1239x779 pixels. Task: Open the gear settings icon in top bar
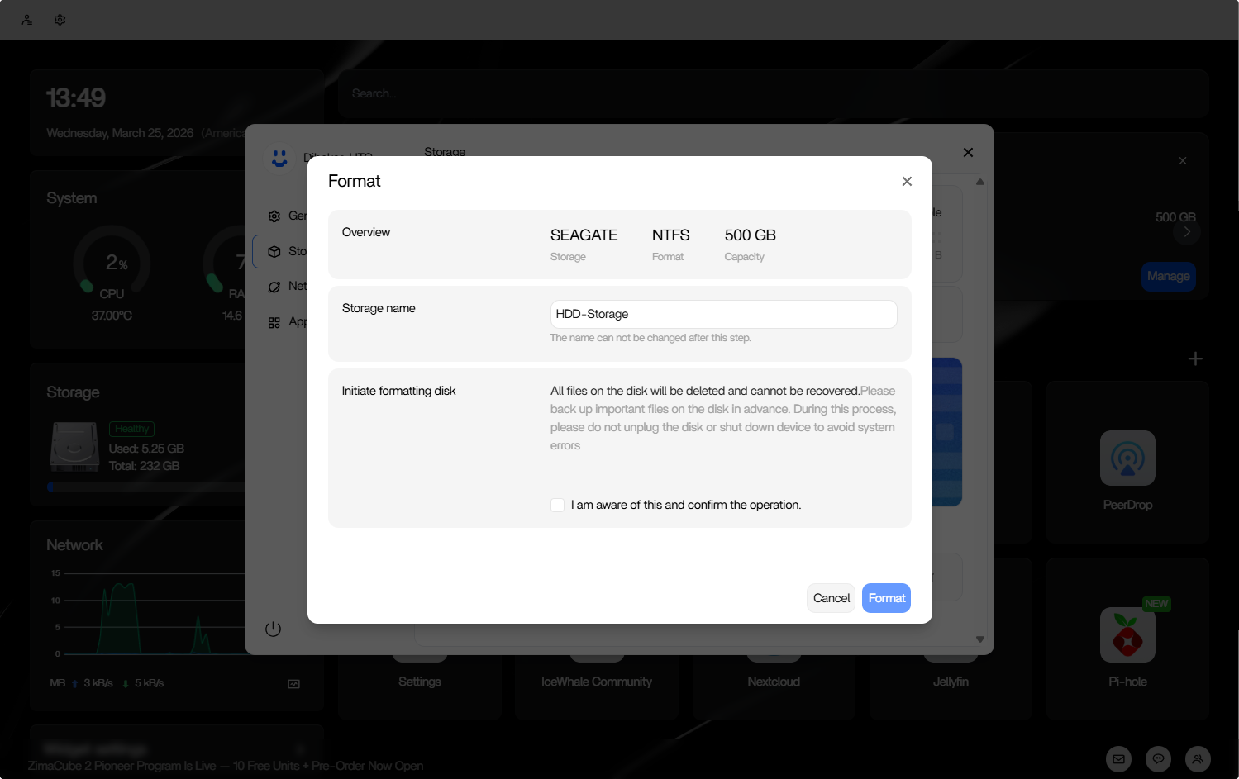(60, 20)
